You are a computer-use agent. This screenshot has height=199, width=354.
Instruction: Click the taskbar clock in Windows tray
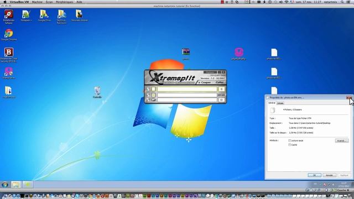pos(344,185)
